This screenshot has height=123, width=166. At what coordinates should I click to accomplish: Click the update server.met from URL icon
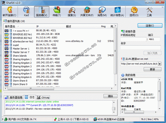coord(123,59)
